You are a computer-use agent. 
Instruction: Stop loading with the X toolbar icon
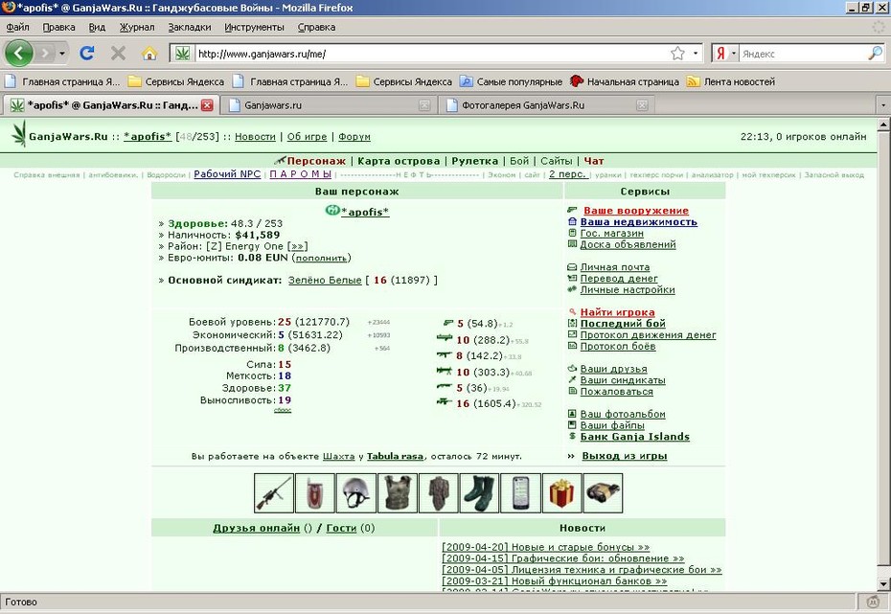(x=118, y=54)
